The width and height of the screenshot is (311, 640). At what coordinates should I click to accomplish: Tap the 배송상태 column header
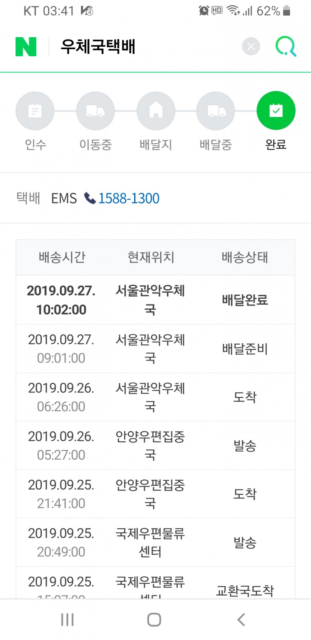(245, 257)
